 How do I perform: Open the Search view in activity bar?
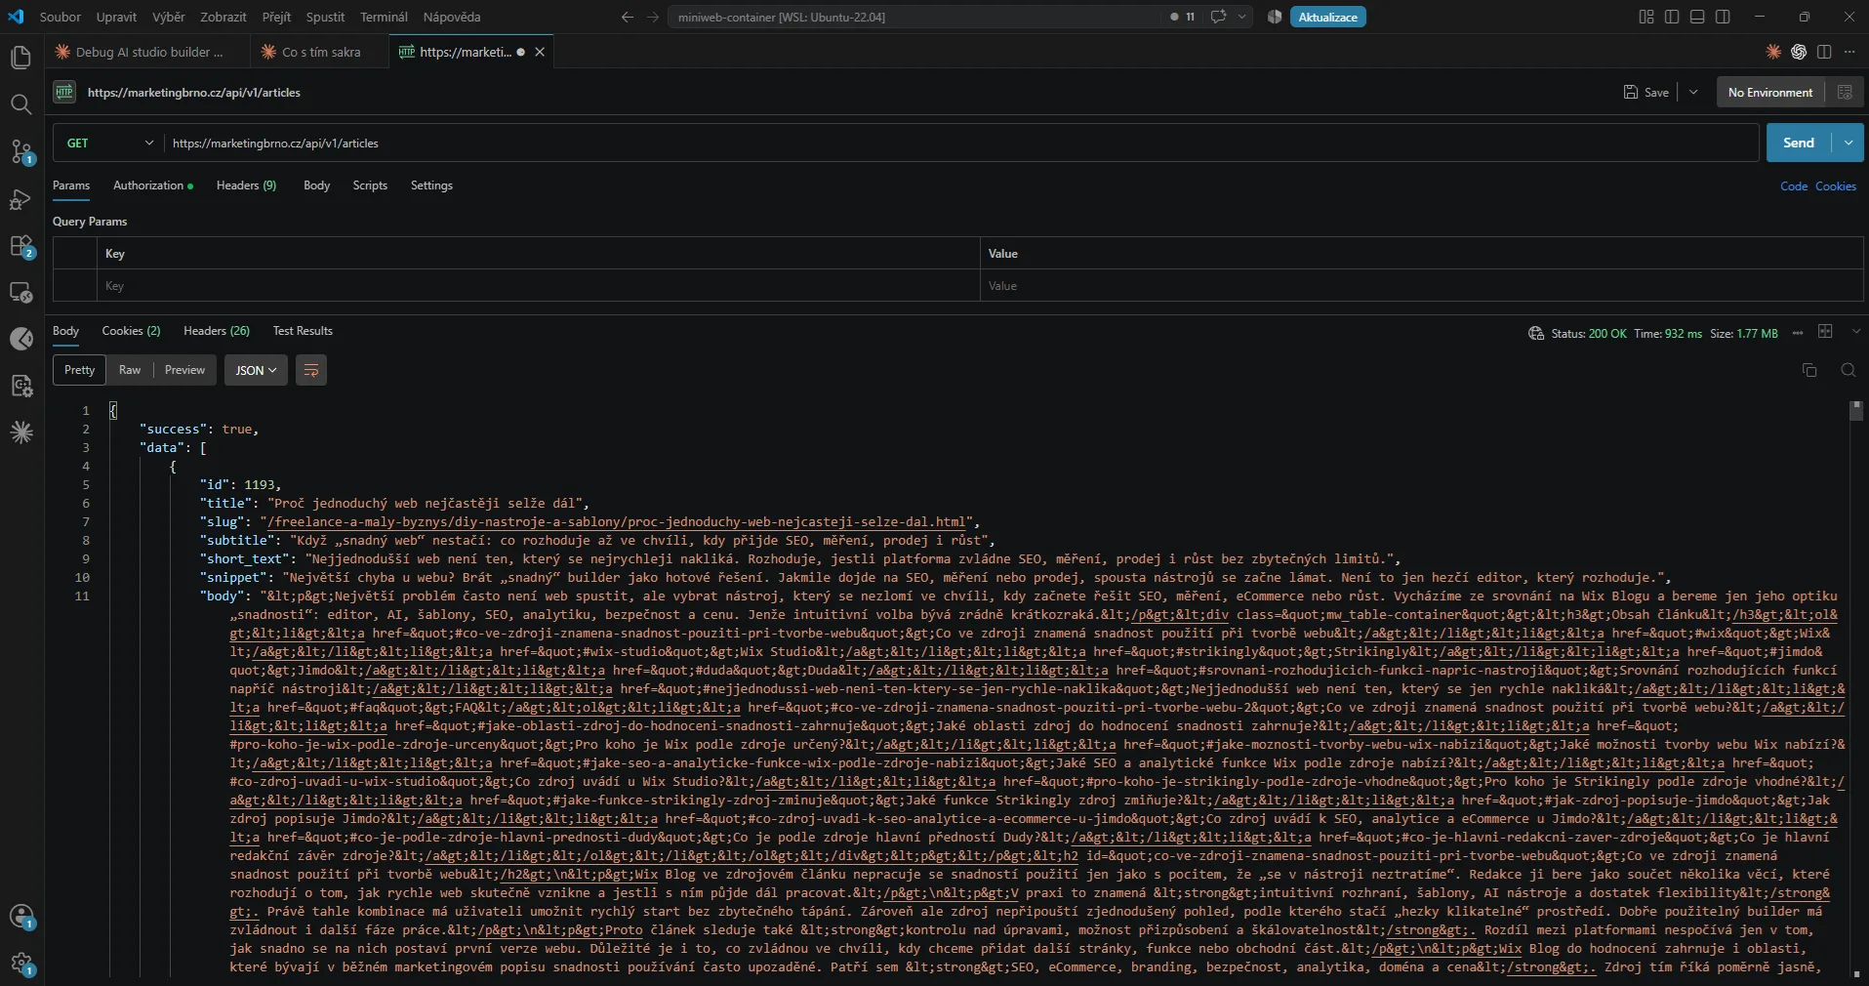click(x=20, y=104)
